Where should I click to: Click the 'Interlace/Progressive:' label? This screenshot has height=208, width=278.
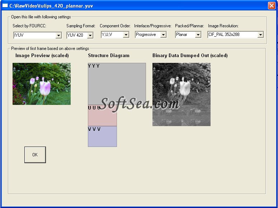pyautogui.click(x=153, y=26)
